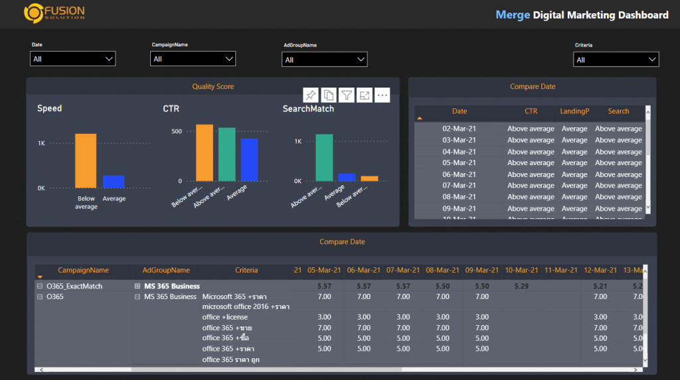Open the CampaignName filter dropdown
This screenshot has width=680, height=380.
(x=193, y=59)
